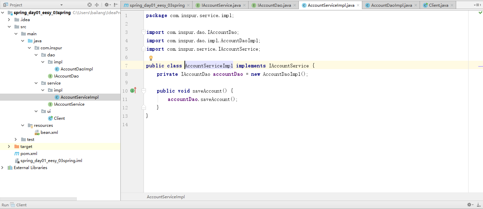Open Run panel gear settings icon
This screenshot has width=483, height=209.
point(471,205)
